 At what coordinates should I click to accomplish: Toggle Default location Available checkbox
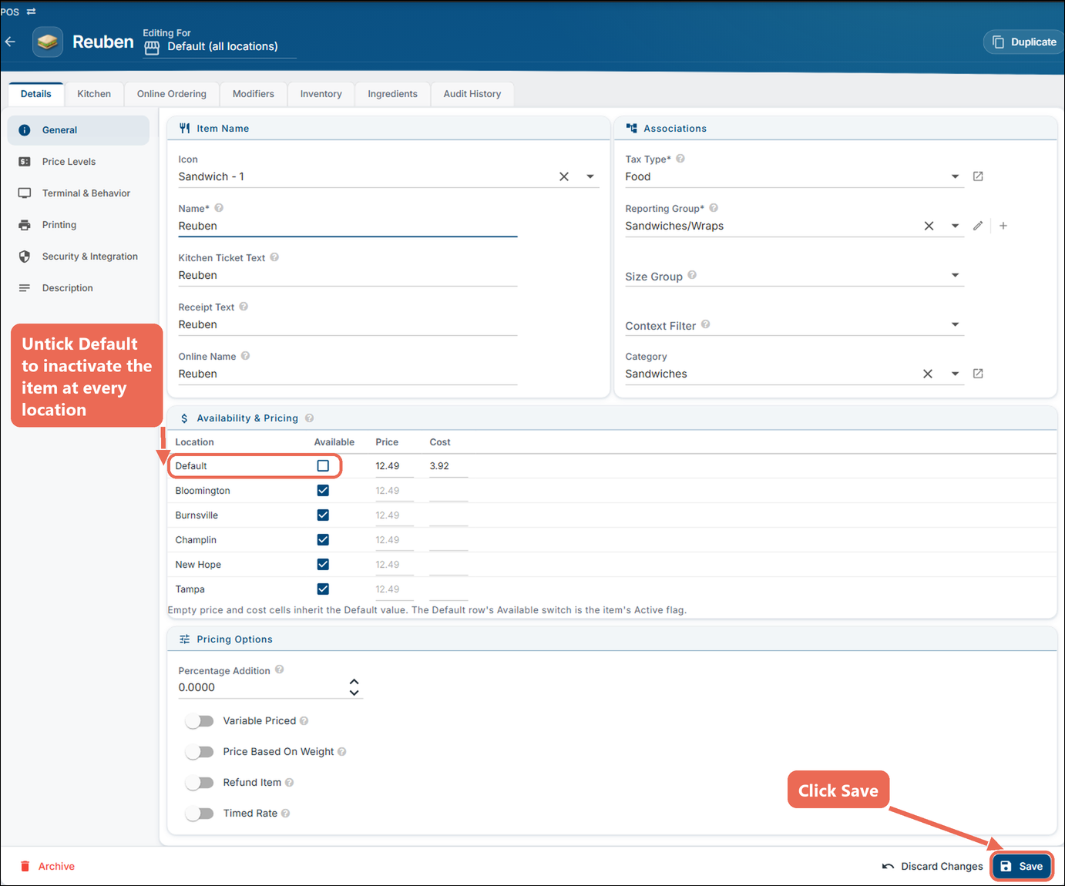(323, 466)
